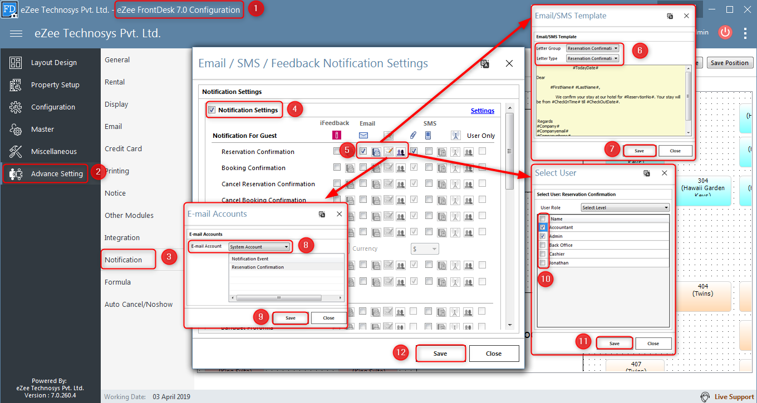This screenshot has height=403, width=757.
Task: Uncheck Admin in Select User list
Action: 542,236
